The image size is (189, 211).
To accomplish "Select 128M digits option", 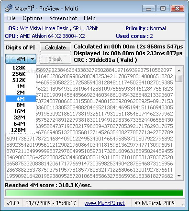I will click(21, 130).
